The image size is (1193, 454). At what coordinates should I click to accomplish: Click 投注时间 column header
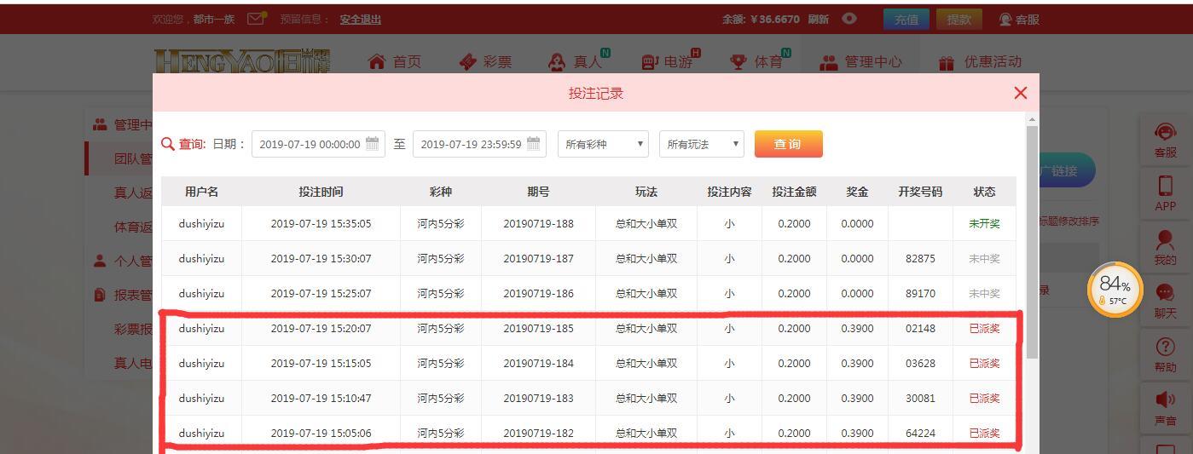321,192
